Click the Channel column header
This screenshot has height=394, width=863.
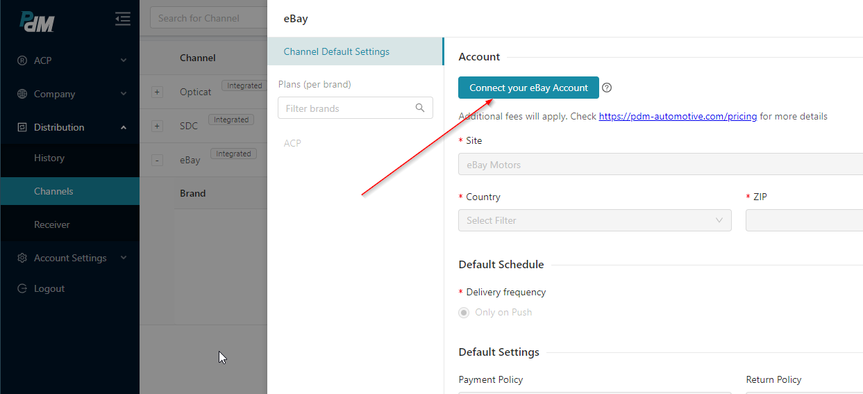click(x=197, y=58)
